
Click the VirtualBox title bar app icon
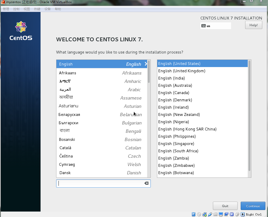(3, 2)
